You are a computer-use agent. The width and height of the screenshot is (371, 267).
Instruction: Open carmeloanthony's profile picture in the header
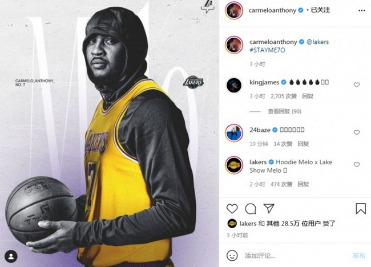234,10
